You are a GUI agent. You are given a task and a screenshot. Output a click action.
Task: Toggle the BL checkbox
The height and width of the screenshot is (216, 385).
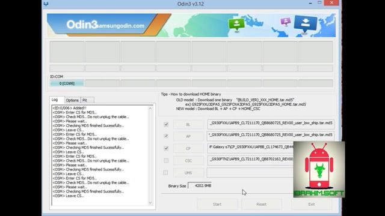pyautogui.click(x=166, y=124)
